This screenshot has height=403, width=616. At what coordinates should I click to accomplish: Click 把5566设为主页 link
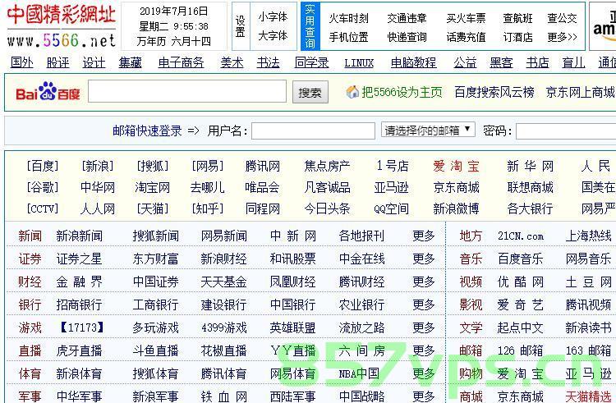pos(402,92)
